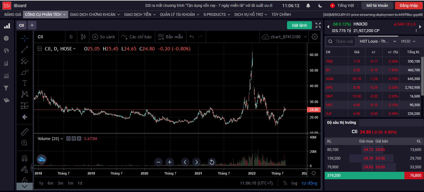
Task: Open the book guide icon in sidebar
Action: coord(6,101)
